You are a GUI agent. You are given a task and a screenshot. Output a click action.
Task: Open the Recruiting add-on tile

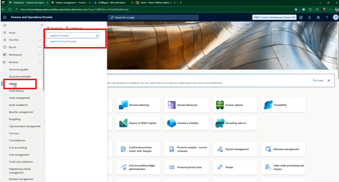tap(235, 123)
